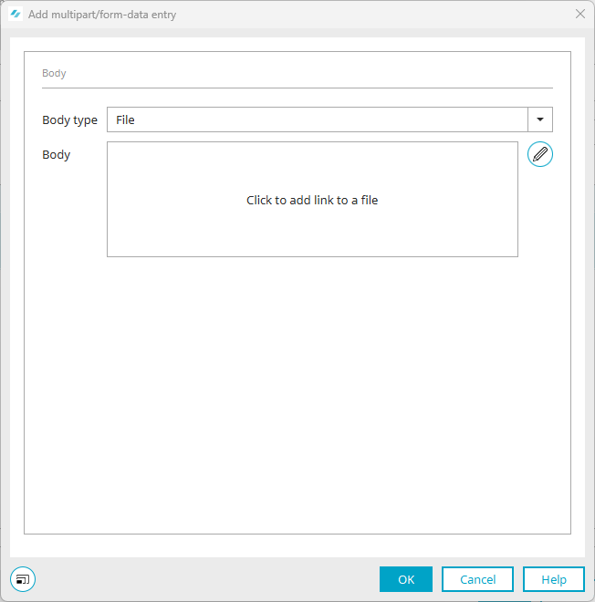Click the Cancel button
Image resolution: width=595 pixels, height=602 pixels.
point(477,579)
